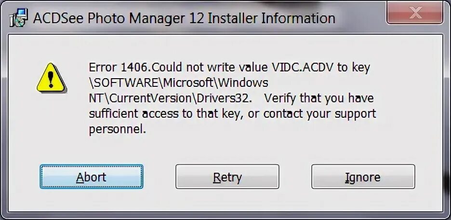
Task: Click the Error 1406 text
Action: 120,68
